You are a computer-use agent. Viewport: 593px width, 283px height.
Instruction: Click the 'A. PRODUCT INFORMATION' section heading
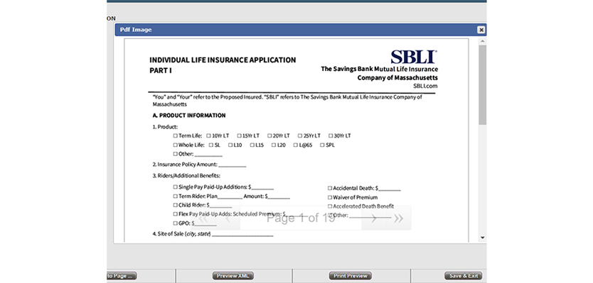(x=189, y=116)
